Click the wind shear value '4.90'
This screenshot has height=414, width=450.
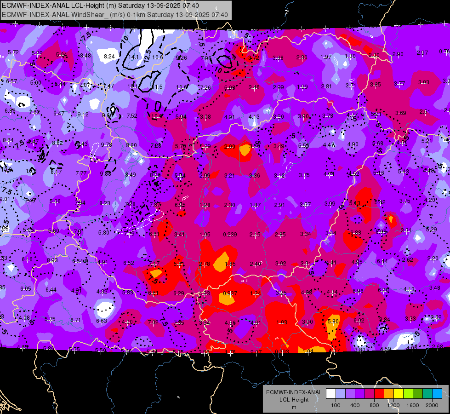[x=353, y=144]
